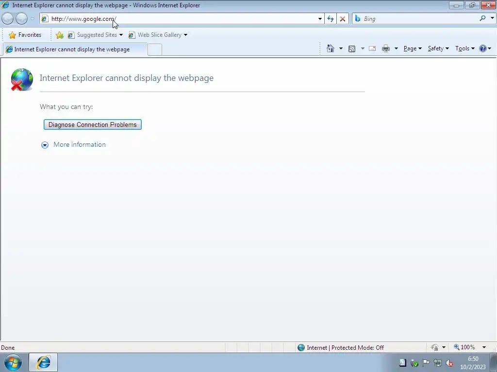497x372 pixels.
Task: Click the muted volume tray icon
Action: click(x=449, y=363)
